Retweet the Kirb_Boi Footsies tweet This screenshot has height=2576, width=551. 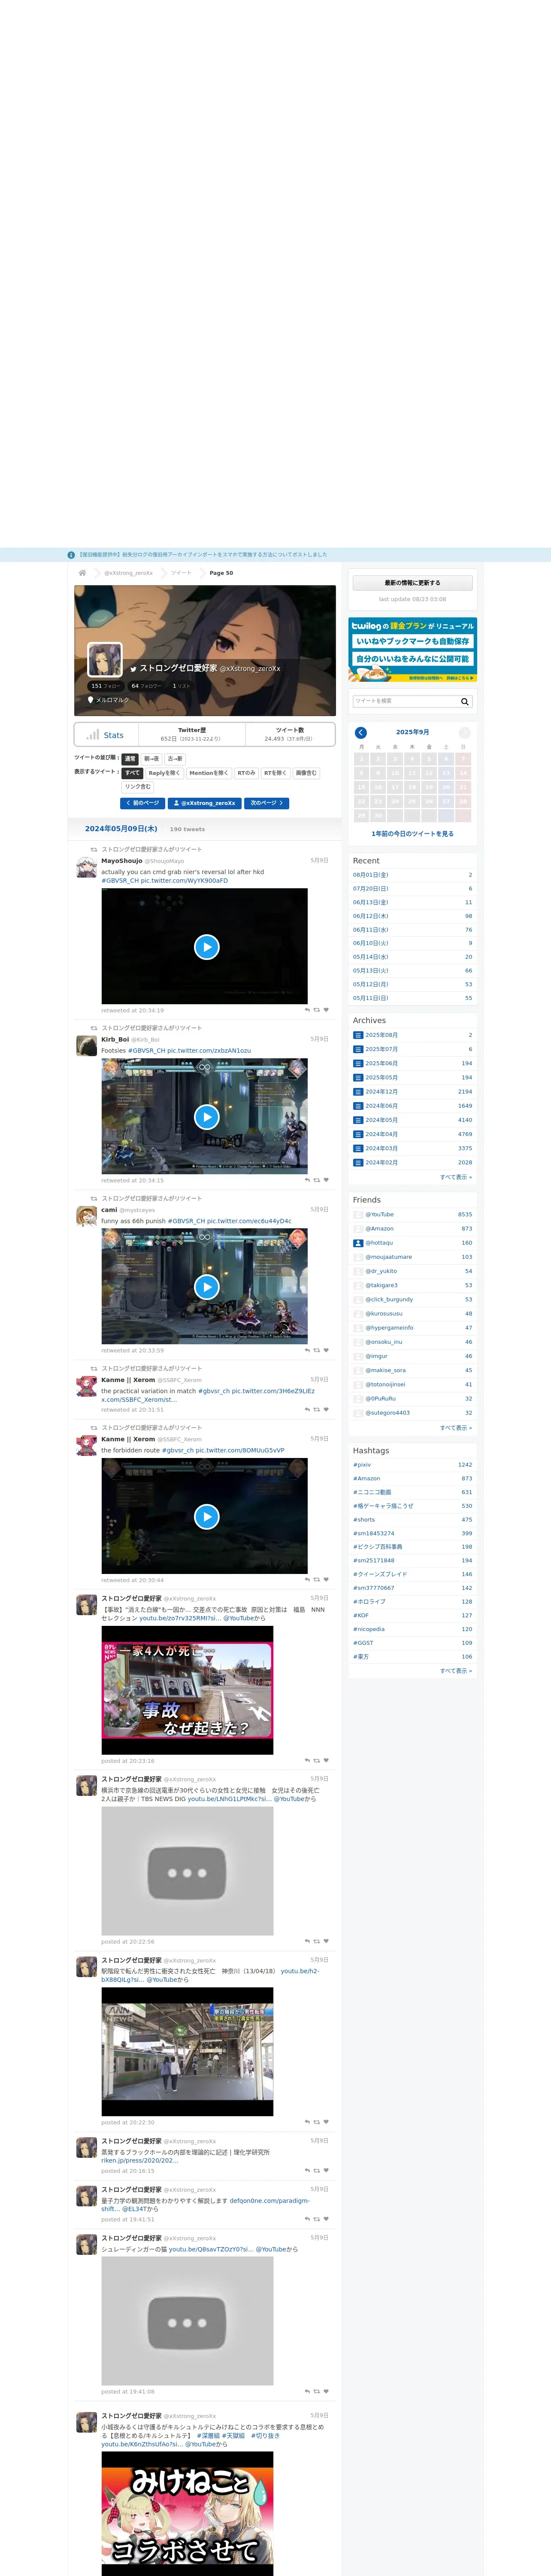(317, 1180)
